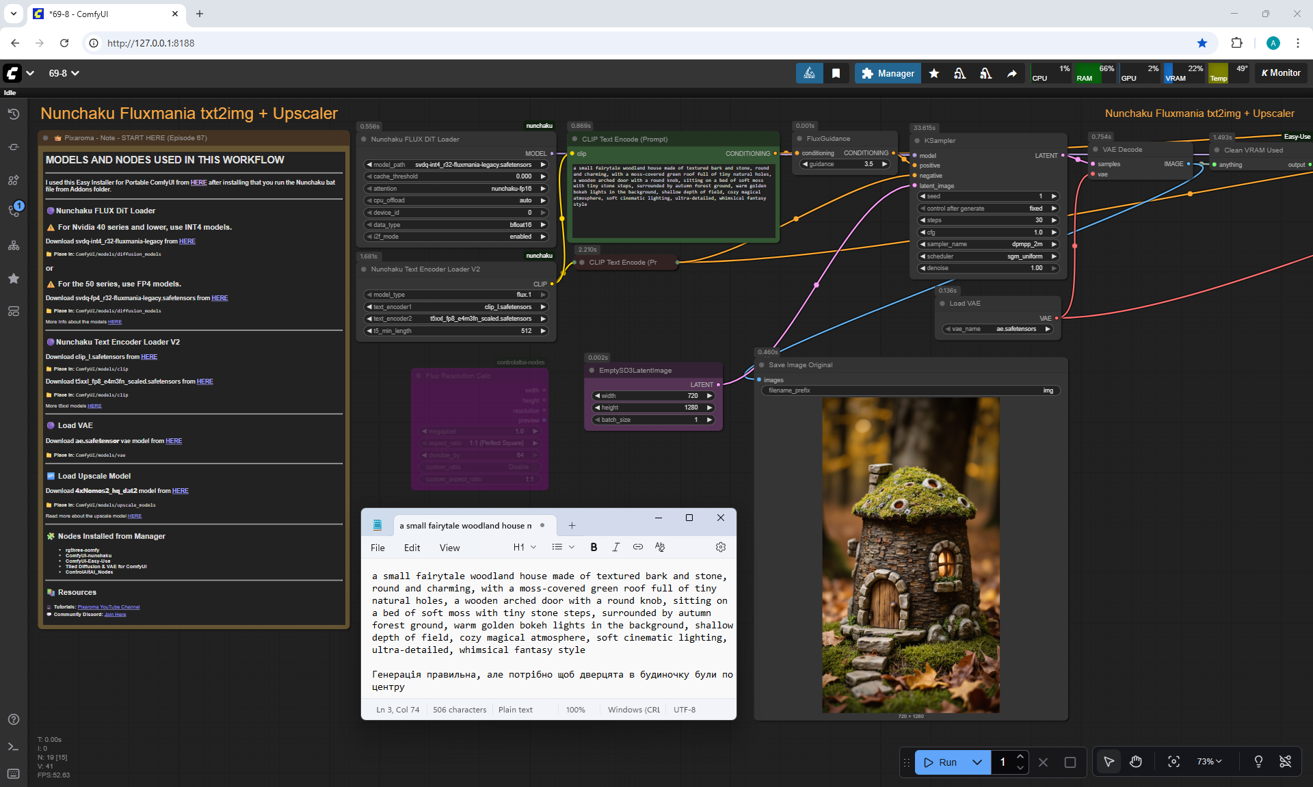Toggle link visibility icon in bottom toolbar
Screen dimensions: 1313x787
coord(1286,762)
